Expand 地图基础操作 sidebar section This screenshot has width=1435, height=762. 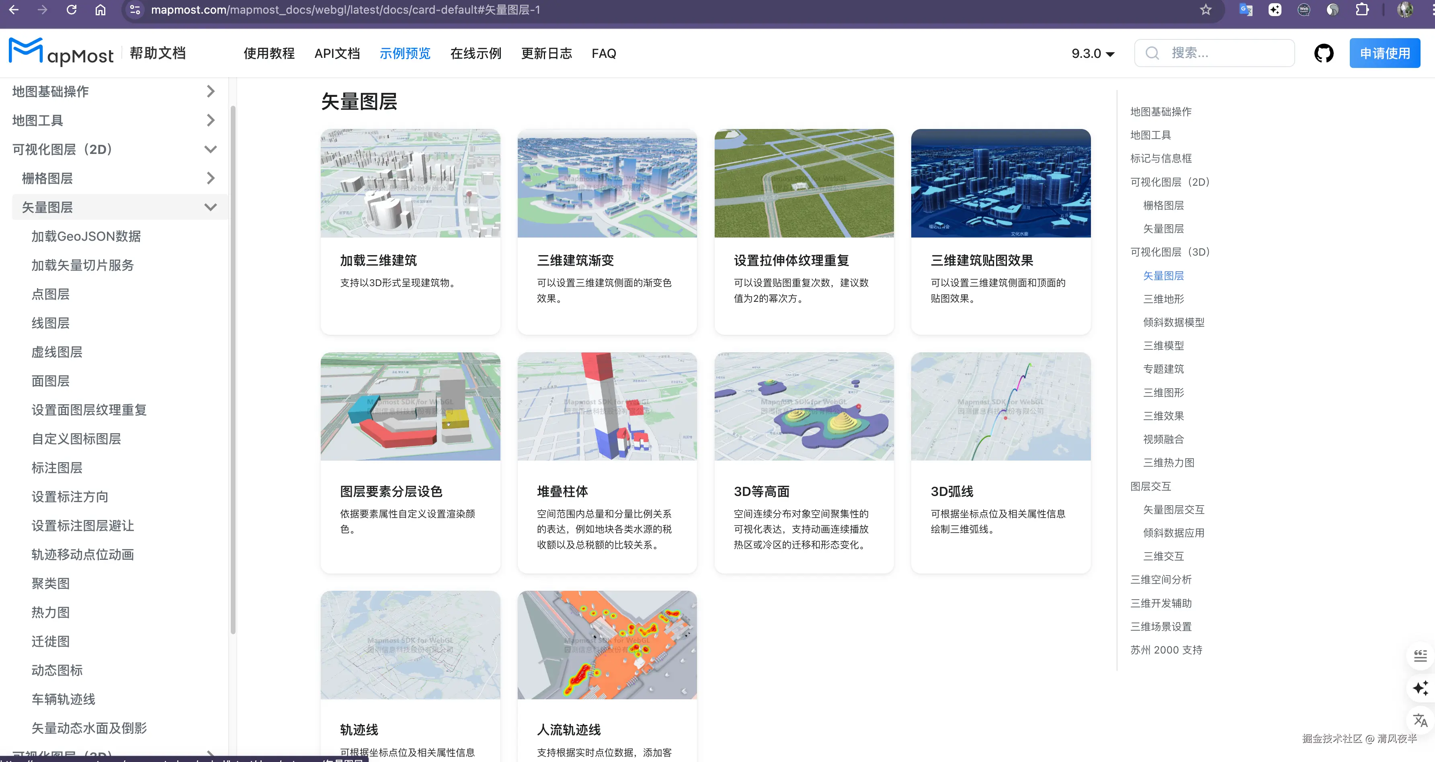(x=210, y=91)
